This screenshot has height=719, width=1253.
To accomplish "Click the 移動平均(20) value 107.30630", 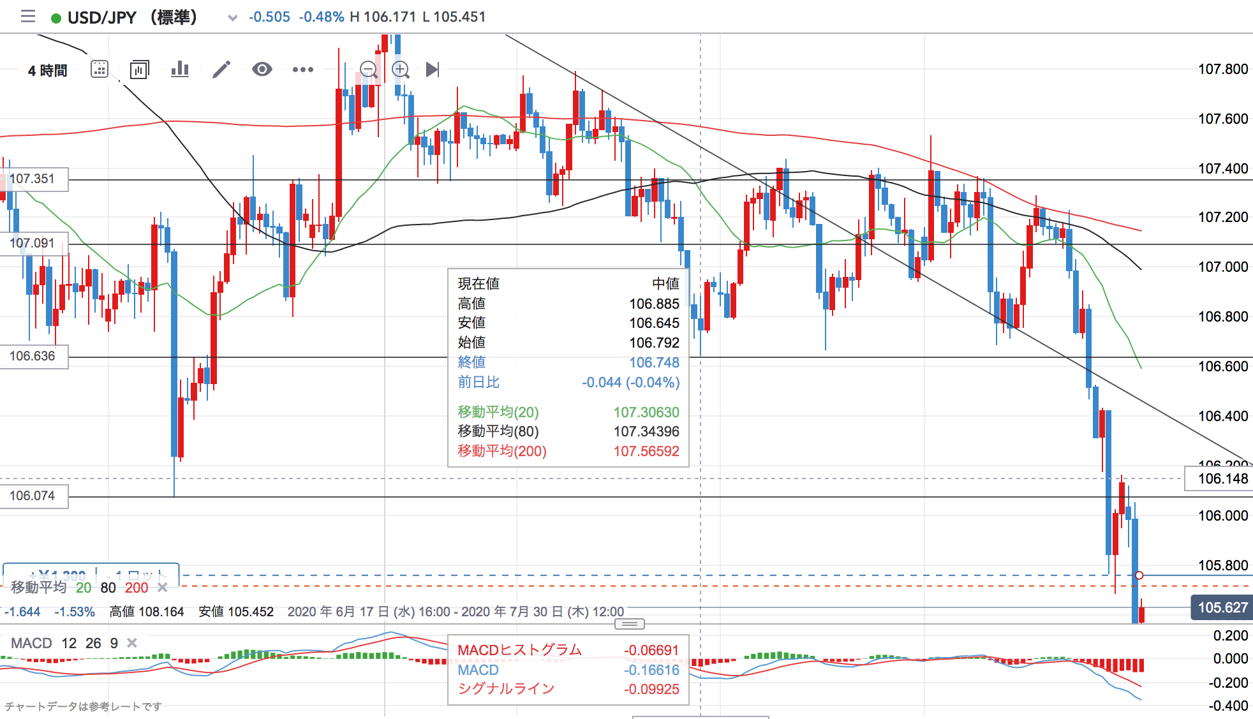I will tap(646, 412).
